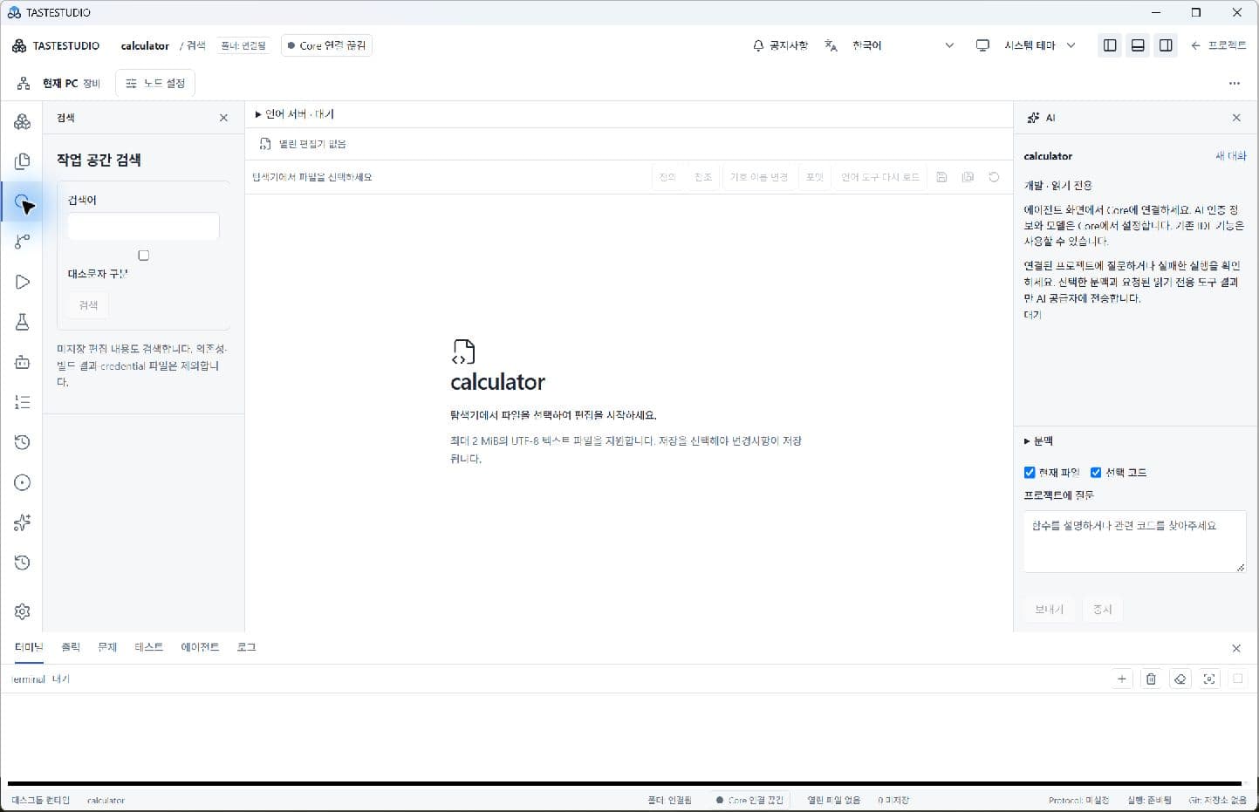Image resolution: width=1259 pixels, height=812 pixels.
Task: Click the focus frame icon in terminal toolbar
Action: pos(1208,679)
